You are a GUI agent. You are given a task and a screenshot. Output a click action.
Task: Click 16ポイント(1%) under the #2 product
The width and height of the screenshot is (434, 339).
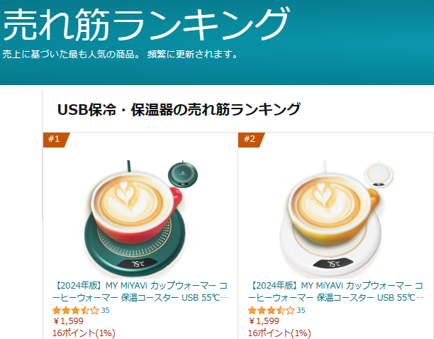[279, 333]
